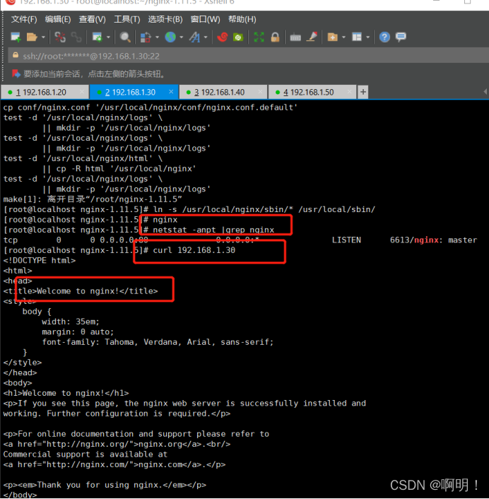Click 'Thank you for using nginx.' line

coord(105,485)
